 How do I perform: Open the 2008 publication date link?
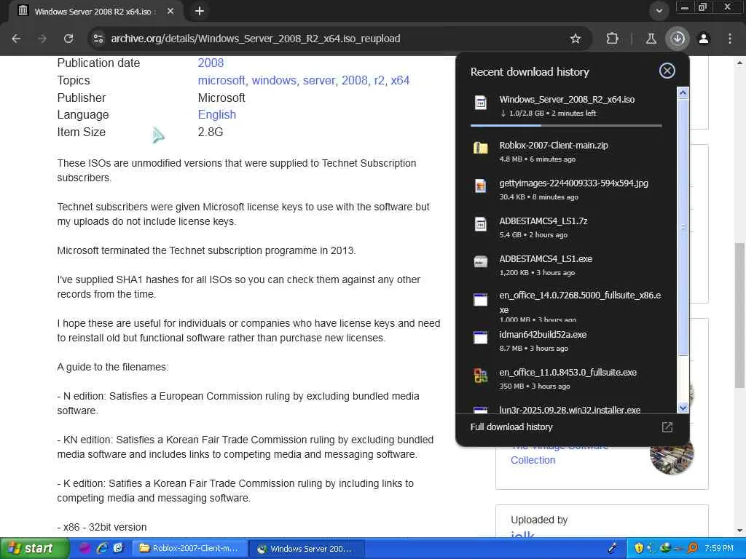211,63
